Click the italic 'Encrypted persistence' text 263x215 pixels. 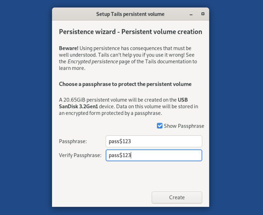click(93, 62)
